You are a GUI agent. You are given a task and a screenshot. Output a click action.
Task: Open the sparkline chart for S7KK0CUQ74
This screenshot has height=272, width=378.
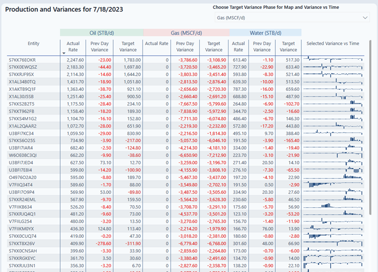[x=333, y=235]
